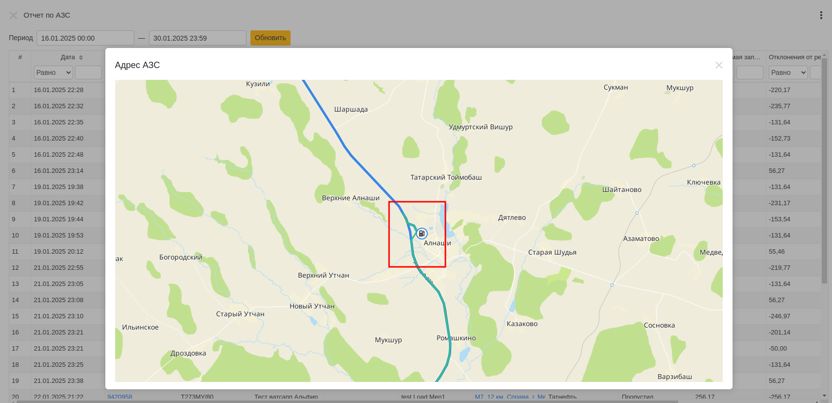Close the Отчет по АЗС report
Image resolution: width=832 pixels, height=403 pixels.
coord(13,15)
